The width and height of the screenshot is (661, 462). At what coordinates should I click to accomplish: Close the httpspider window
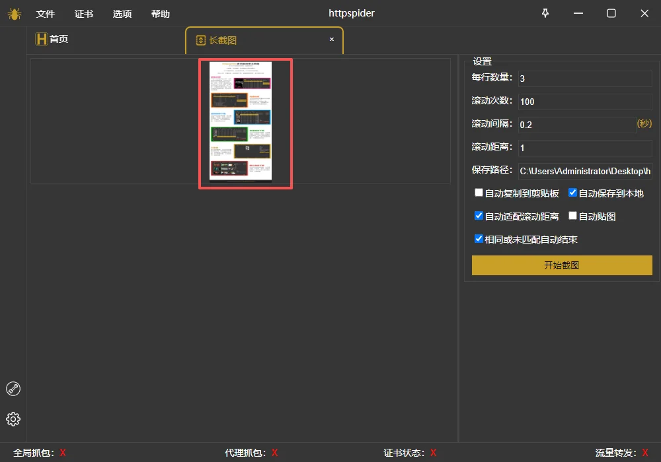tap(644, 13)
